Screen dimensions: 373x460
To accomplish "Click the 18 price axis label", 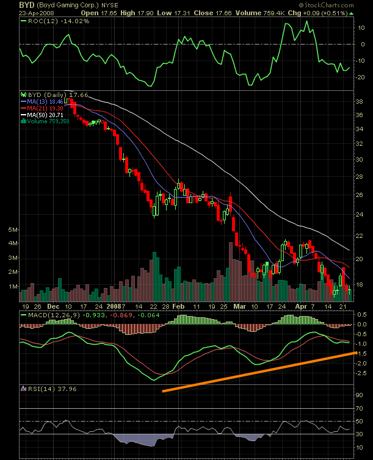I will point(360,285).
